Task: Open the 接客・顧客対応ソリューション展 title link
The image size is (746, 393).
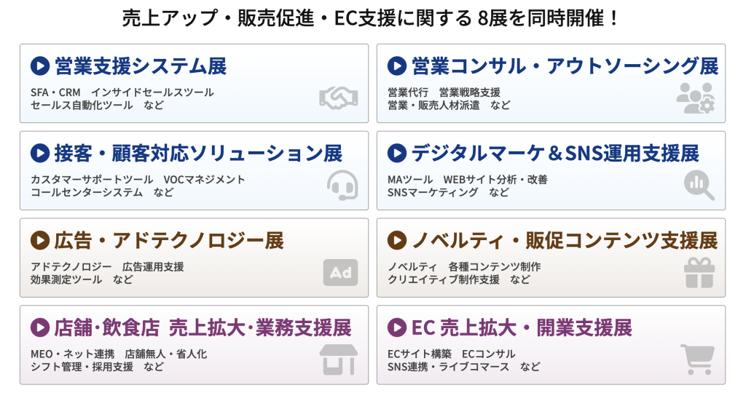Action: (x=197, y=154)
